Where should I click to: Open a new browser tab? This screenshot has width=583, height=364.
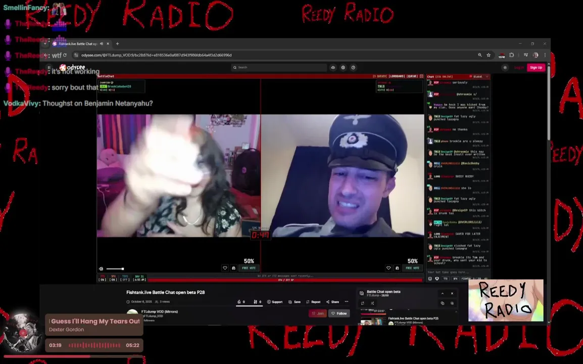[118, 43]
